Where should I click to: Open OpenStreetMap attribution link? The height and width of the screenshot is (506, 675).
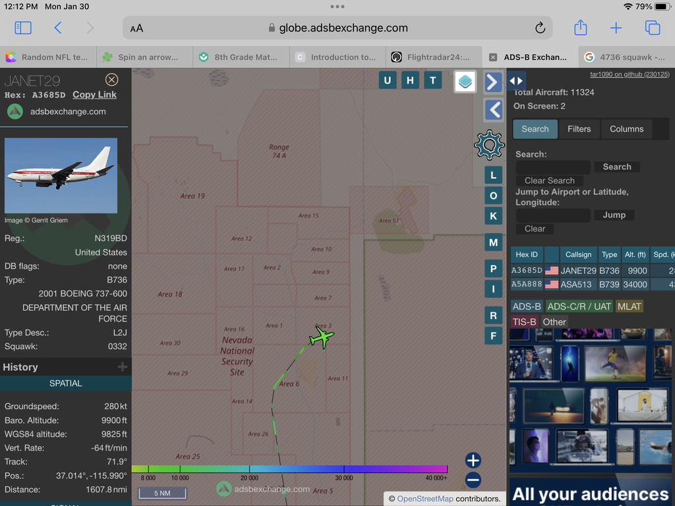pyautogui.click(x=425, y=499)
